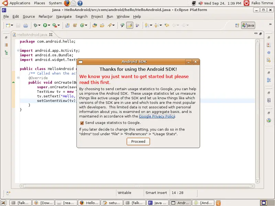Click the clock showing Wed Sep 24
275x206 pixels.
tap(222, 3)
